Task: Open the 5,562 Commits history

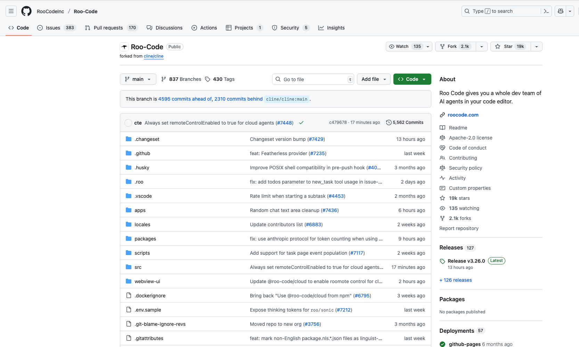Action: [x=405, y=122]
